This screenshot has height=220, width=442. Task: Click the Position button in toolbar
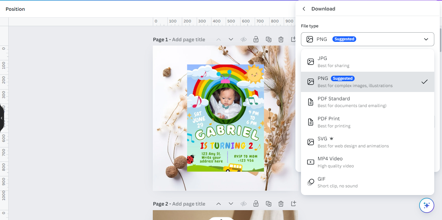(x=15, y=9)
